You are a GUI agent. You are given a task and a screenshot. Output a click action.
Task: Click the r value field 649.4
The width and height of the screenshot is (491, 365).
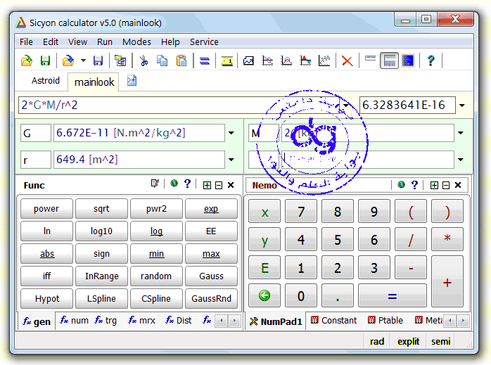(x=139, y=160)
